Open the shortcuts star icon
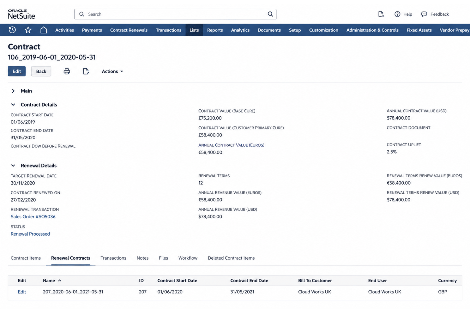The width and height of the screenshot is (470, 313). (28, 30)
